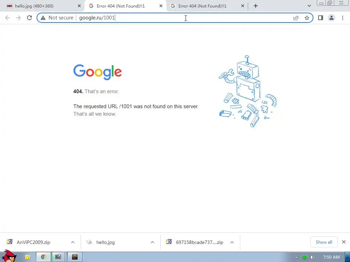Show hidden system tray icons

click(x=296, y=257)
